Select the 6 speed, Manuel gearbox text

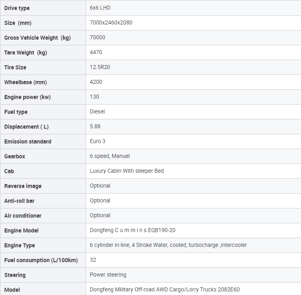[x=110, y=156]
